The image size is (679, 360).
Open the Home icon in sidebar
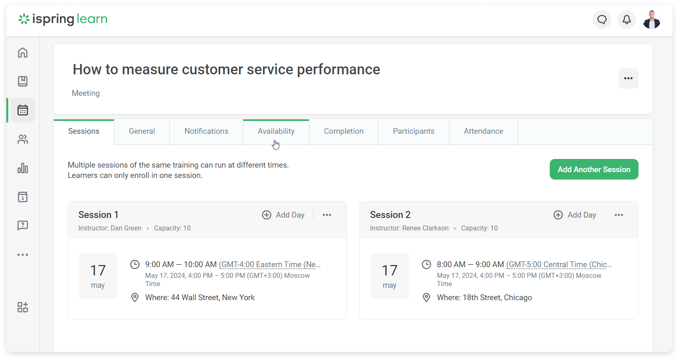[23, 53]
